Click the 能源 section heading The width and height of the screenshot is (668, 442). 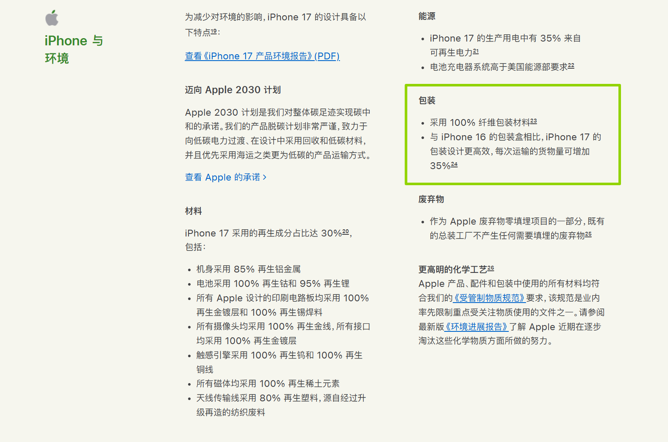click(427, 17)
